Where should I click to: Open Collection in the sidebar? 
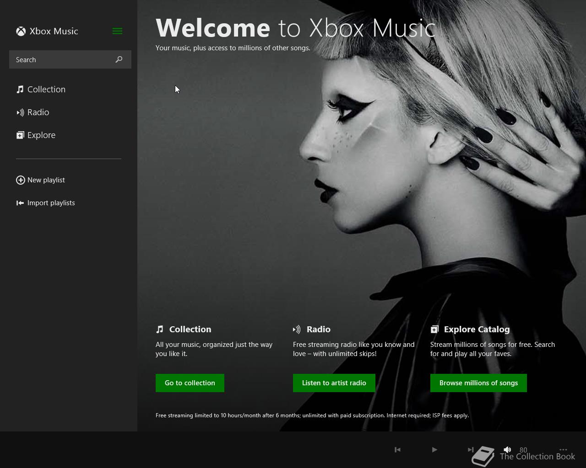pos(41,89)
